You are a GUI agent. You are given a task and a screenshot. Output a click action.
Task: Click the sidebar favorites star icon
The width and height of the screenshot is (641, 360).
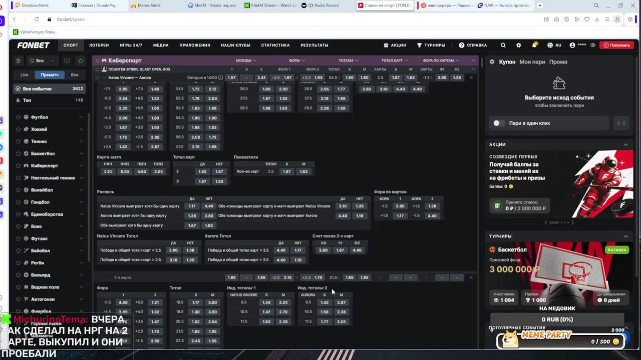(x=80, y=60)
